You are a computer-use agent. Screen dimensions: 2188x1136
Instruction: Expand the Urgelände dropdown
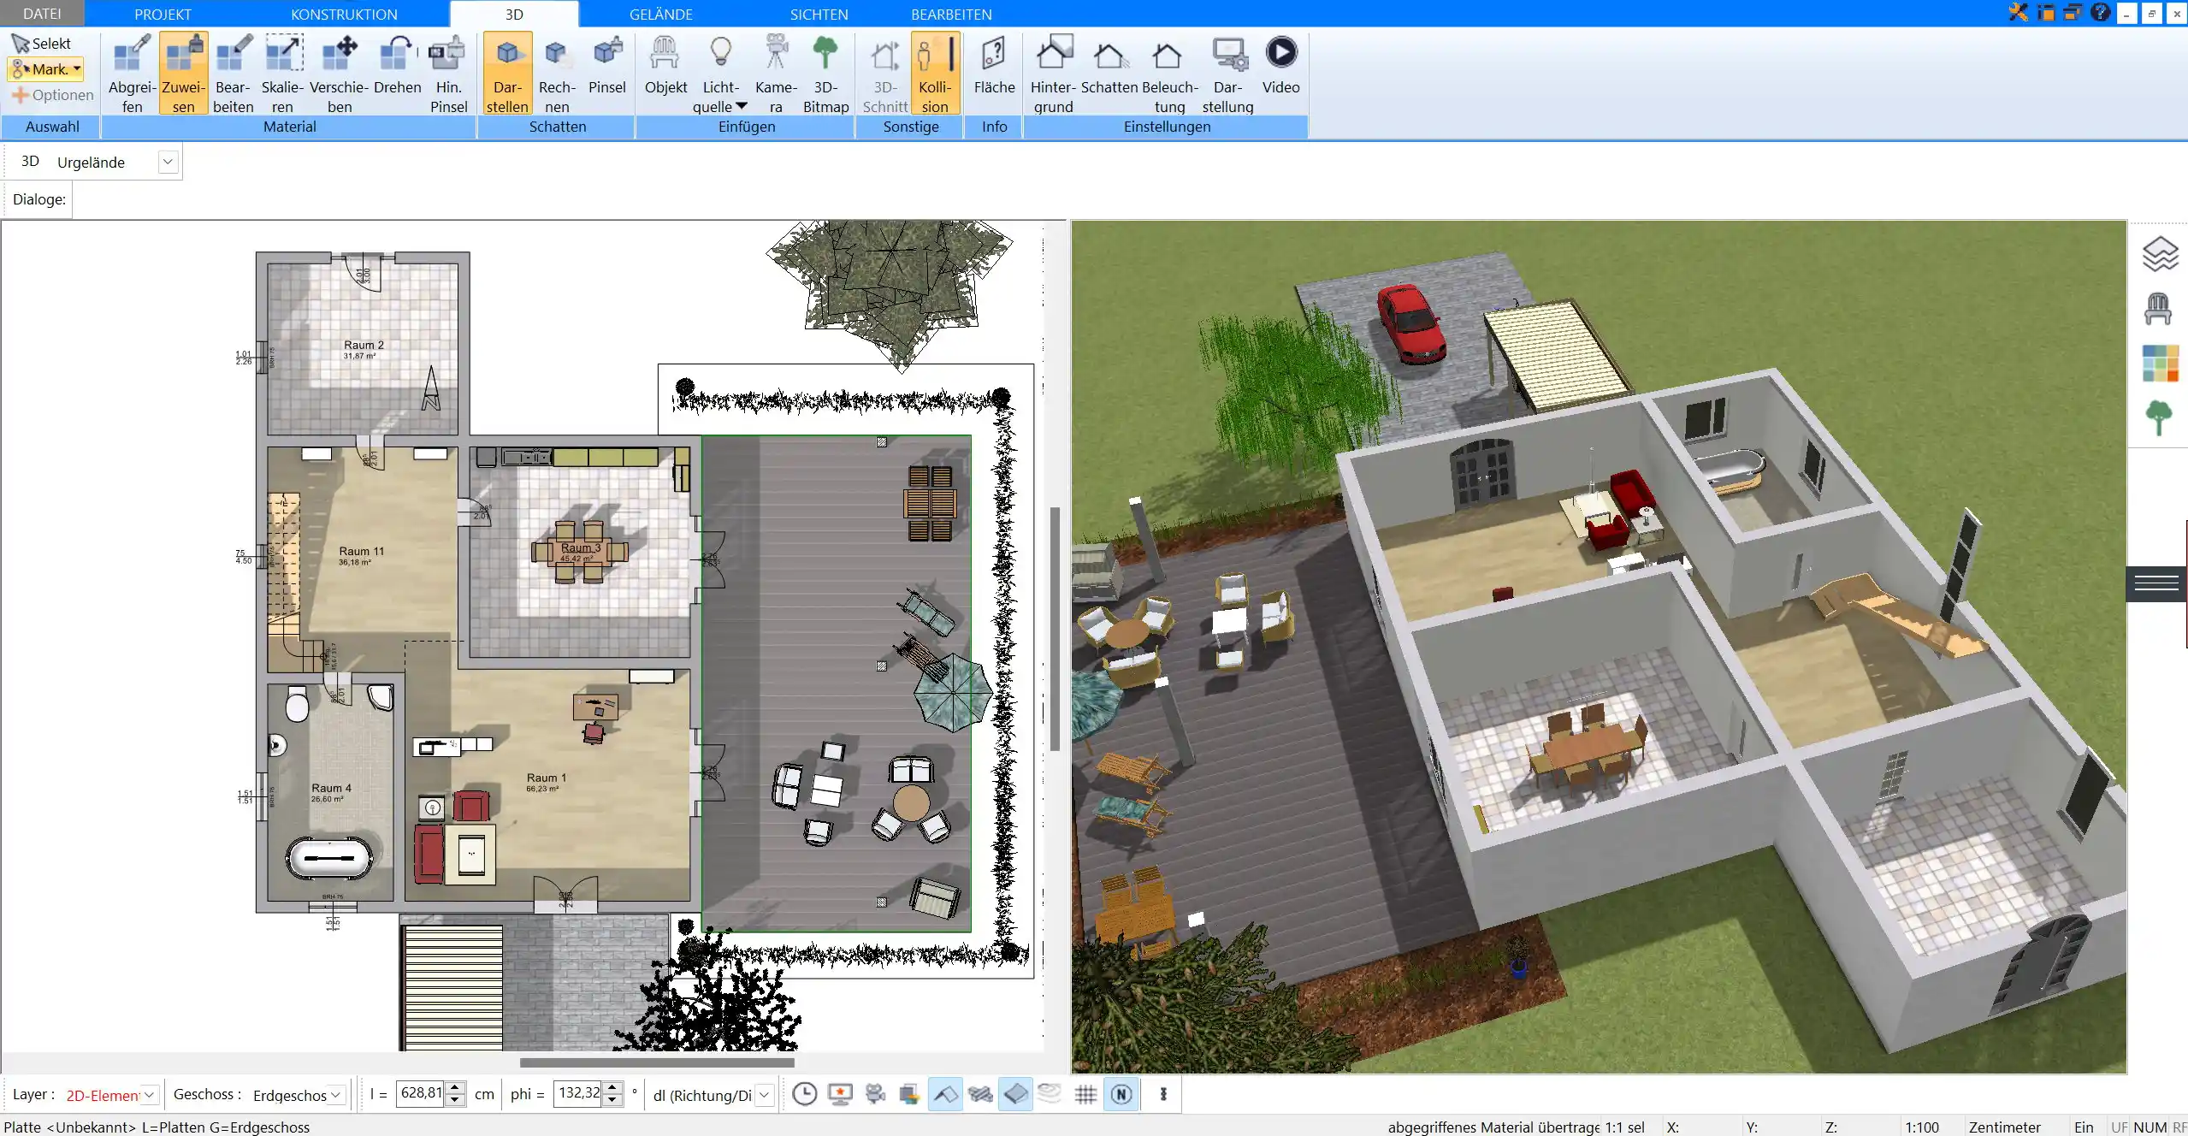tap(169, 162)
